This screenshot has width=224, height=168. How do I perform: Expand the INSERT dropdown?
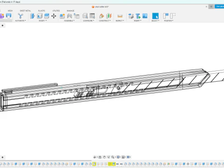138,21
